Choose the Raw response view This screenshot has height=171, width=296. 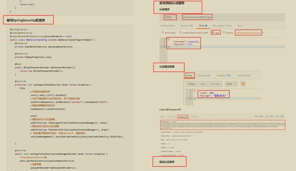point(203,84)
